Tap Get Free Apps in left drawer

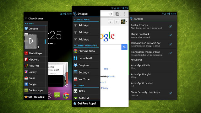36,97
